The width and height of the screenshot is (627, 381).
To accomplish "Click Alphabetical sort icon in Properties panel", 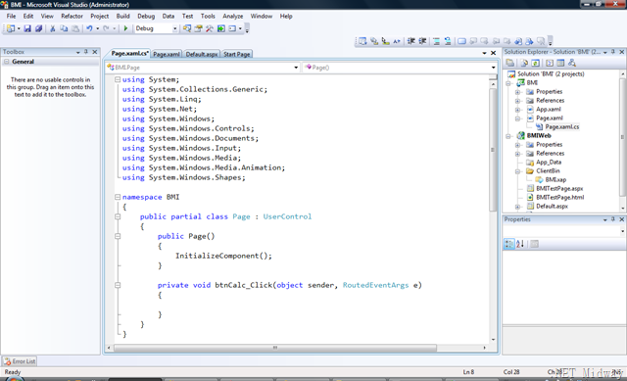I will click(x=520, y=244).
